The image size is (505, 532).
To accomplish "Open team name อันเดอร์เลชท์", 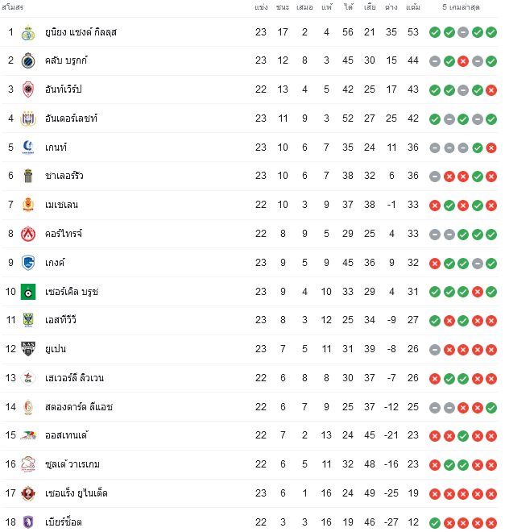I will (71, 118).
